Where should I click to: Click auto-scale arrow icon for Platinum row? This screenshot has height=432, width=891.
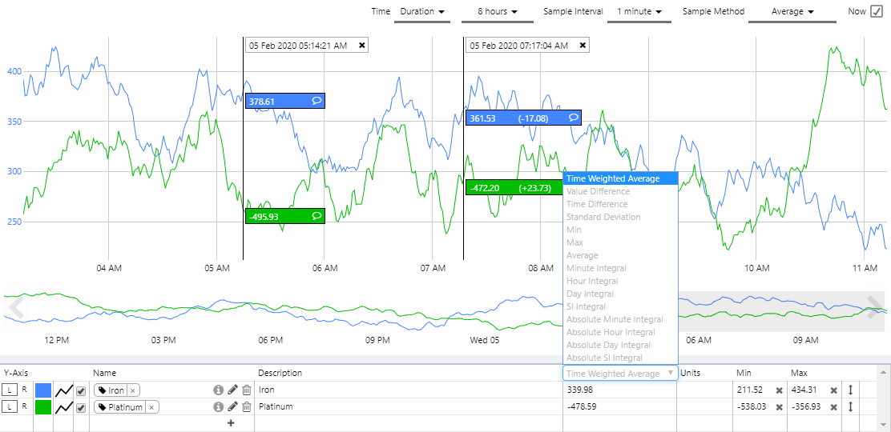coord(850,406)
